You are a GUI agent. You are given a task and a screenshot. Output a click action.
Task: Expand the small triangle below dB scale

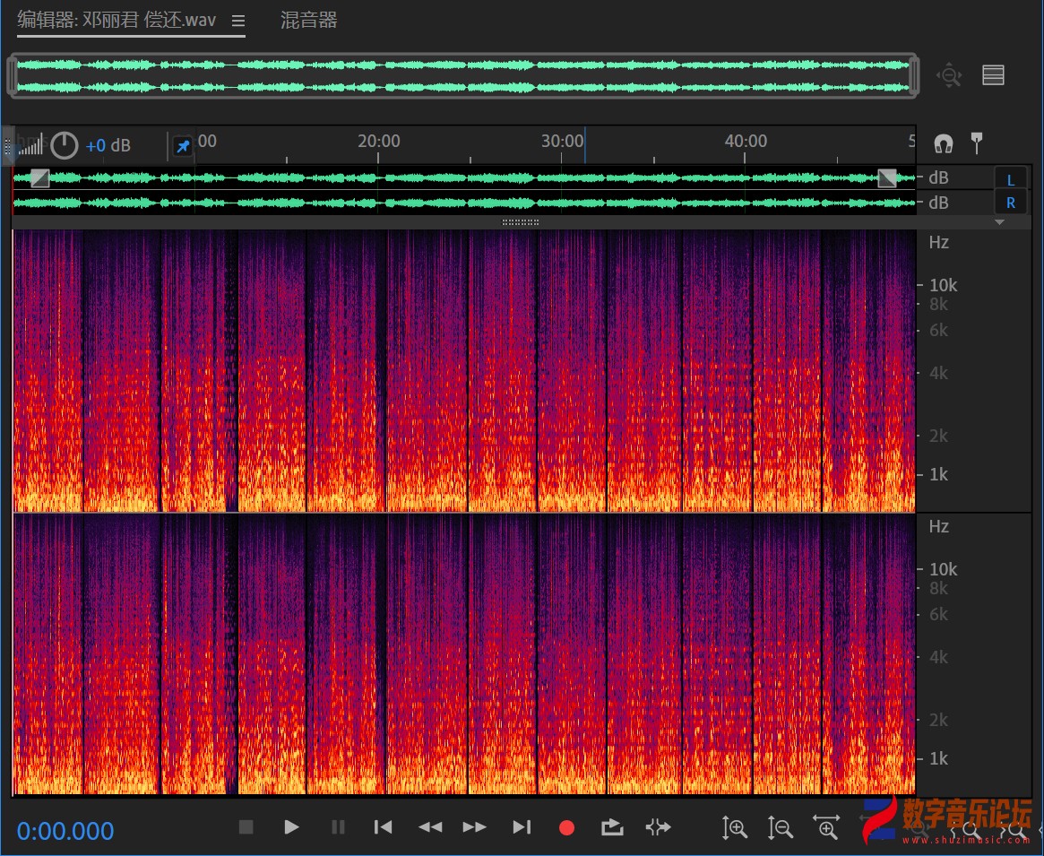[x=1000, y=222]
